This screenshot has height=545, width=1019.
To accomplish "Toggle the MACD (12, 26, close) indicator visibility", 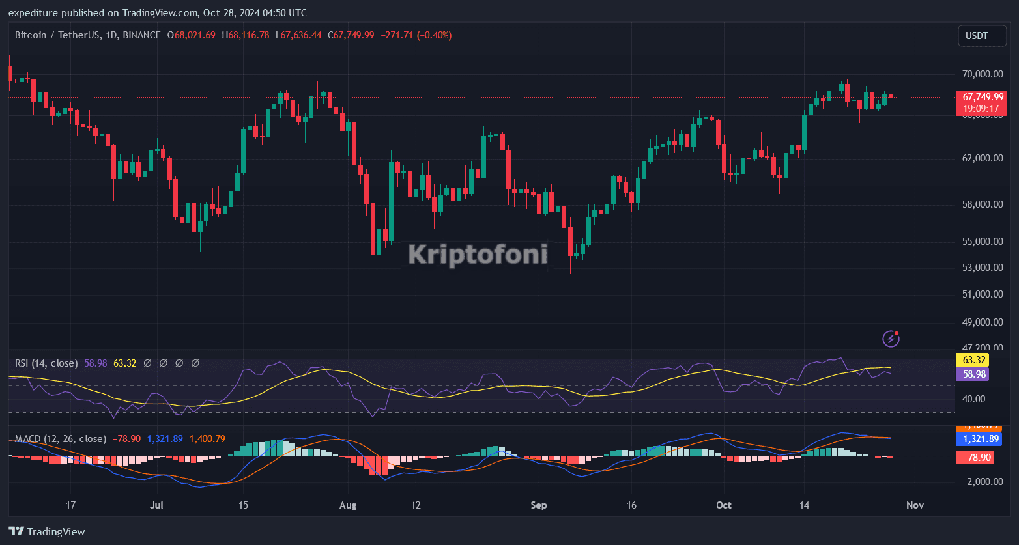I will pos(60,439).
